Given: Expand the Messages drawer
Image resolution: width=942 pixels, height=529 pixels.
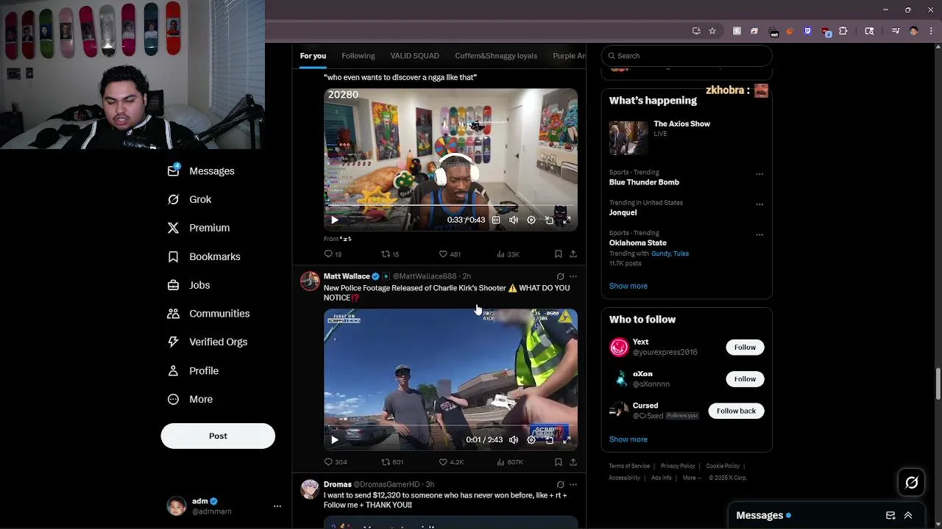Looking at the screenshot, I should click(x=908, y=516).
